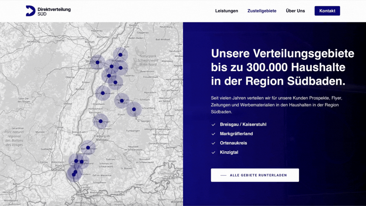This screenshot has height=206, width=366.
Task: Select the Lahr/Schwarzwald map marker
Action: (x=103, y=93)
